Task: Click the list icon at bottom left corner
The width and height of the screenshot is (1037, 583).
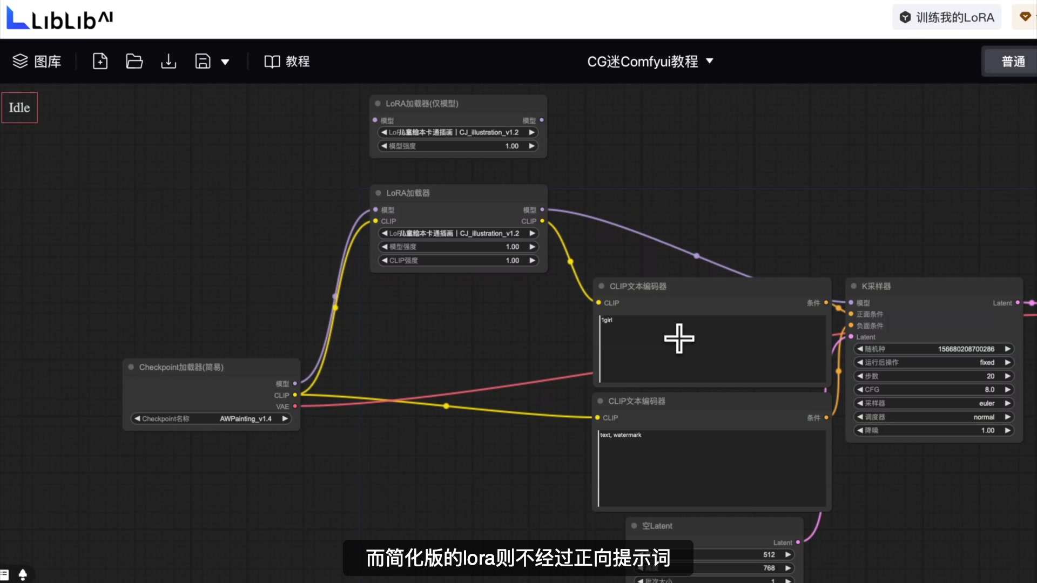Action: tap(5, 575)
